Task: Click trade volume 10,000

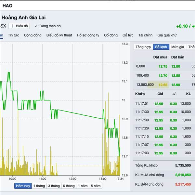Action: tap(186, 112)
